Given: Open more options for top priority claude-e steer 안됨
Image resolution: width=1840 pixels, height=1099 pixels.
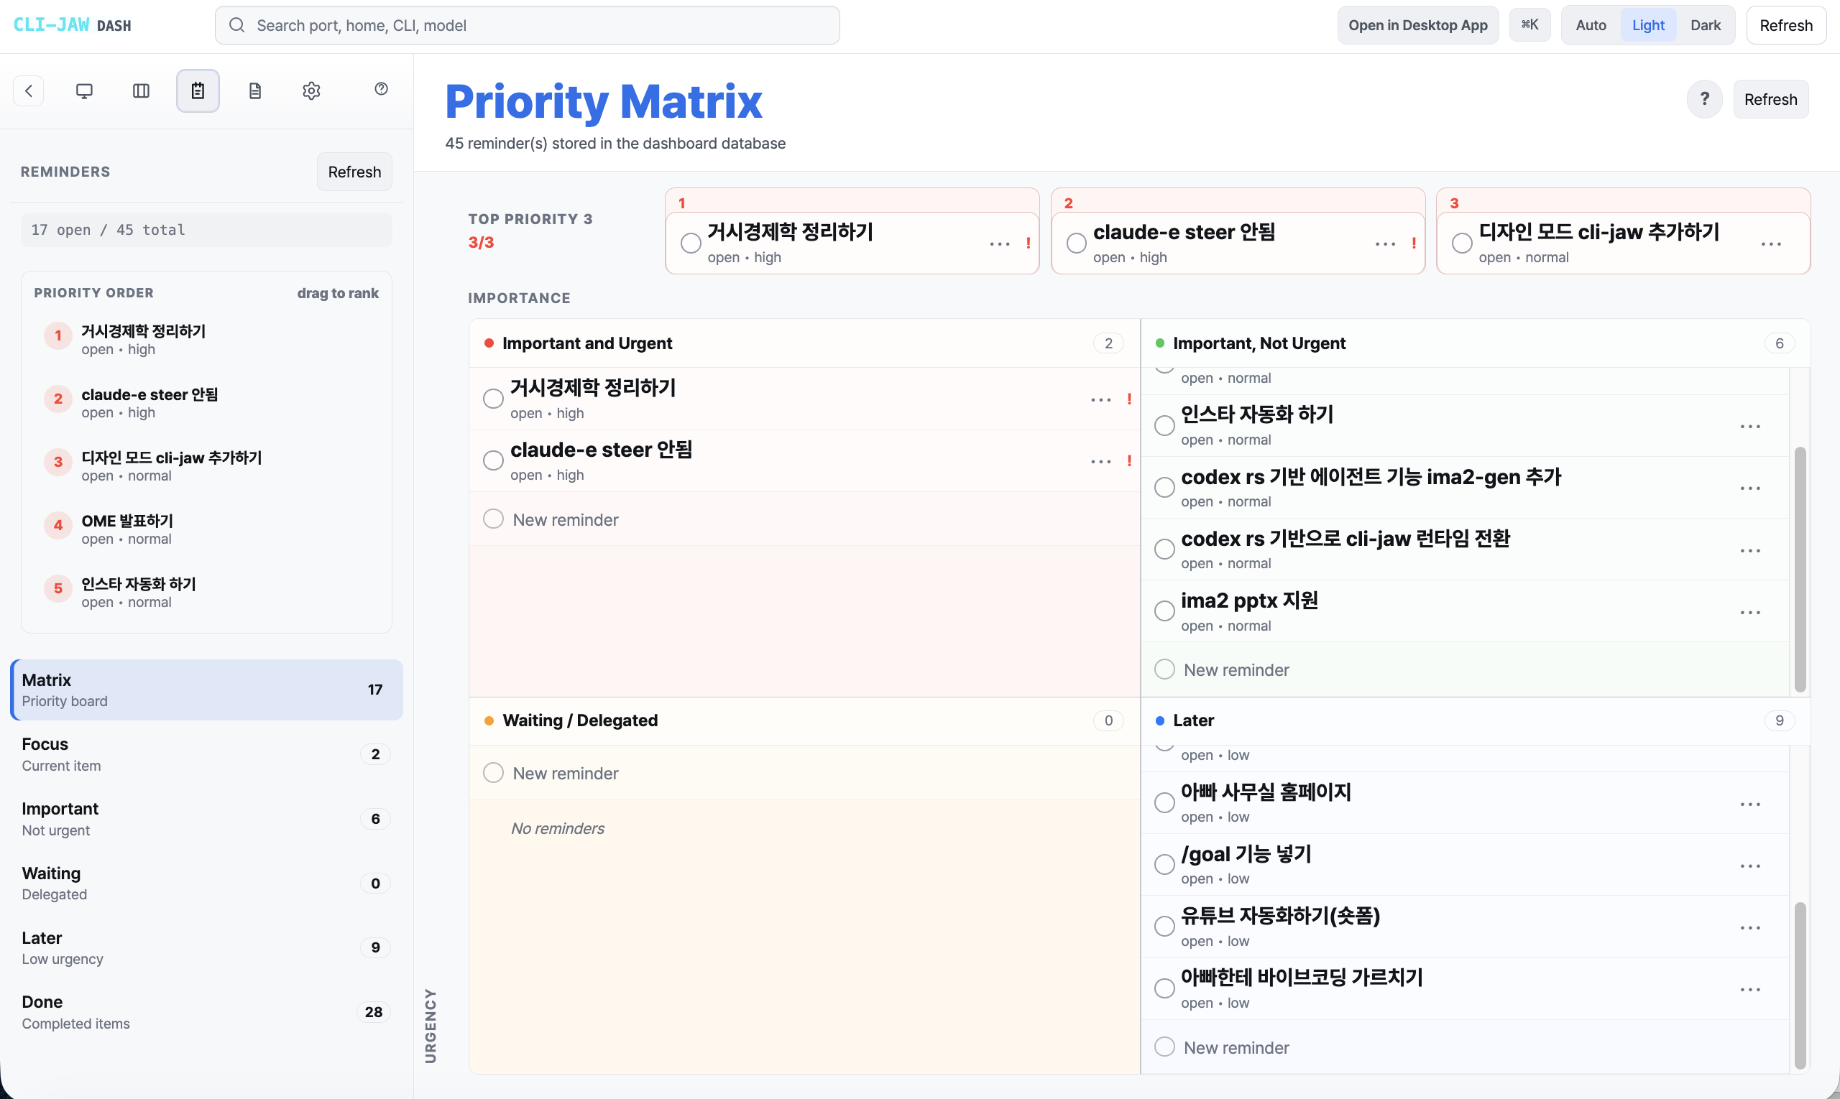Looking at the screenshot, I should (x=1385, y=244).
